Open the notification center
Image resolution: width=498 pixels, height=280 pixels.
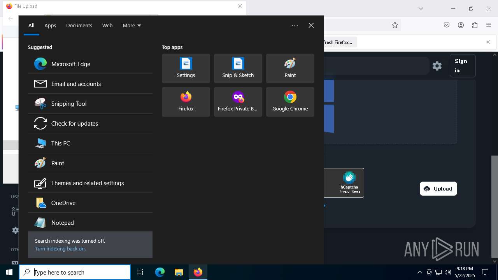[485, 272]
